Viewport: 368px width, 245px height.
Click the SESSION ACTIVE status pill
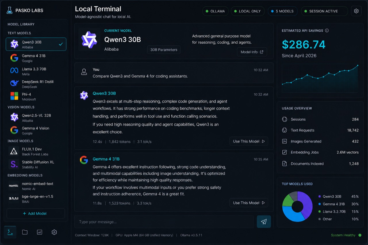point(324,11)
